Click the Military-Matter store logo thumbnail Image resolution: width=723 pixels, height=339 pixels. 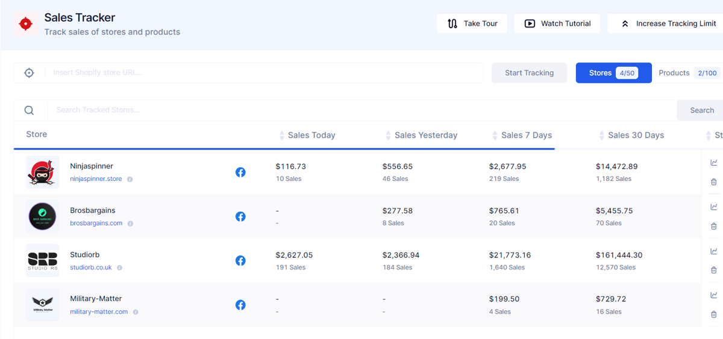pos(43,305)
